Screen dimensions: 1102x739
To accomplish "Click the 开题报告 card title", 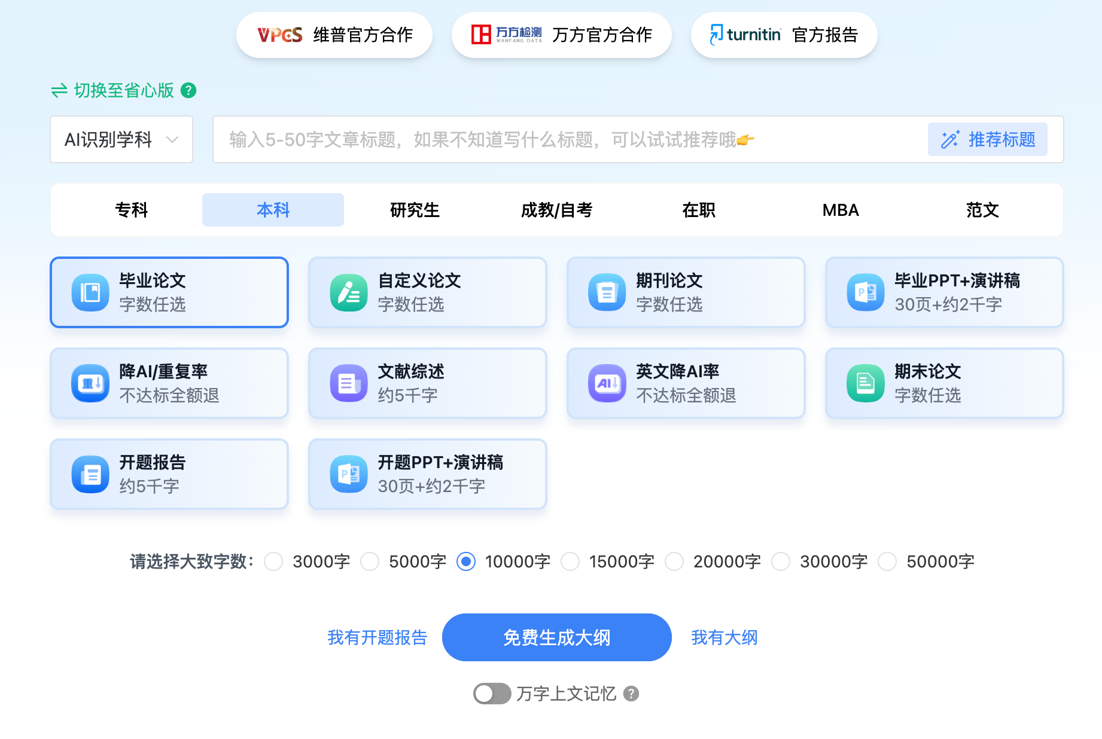I will click(153, 462).
